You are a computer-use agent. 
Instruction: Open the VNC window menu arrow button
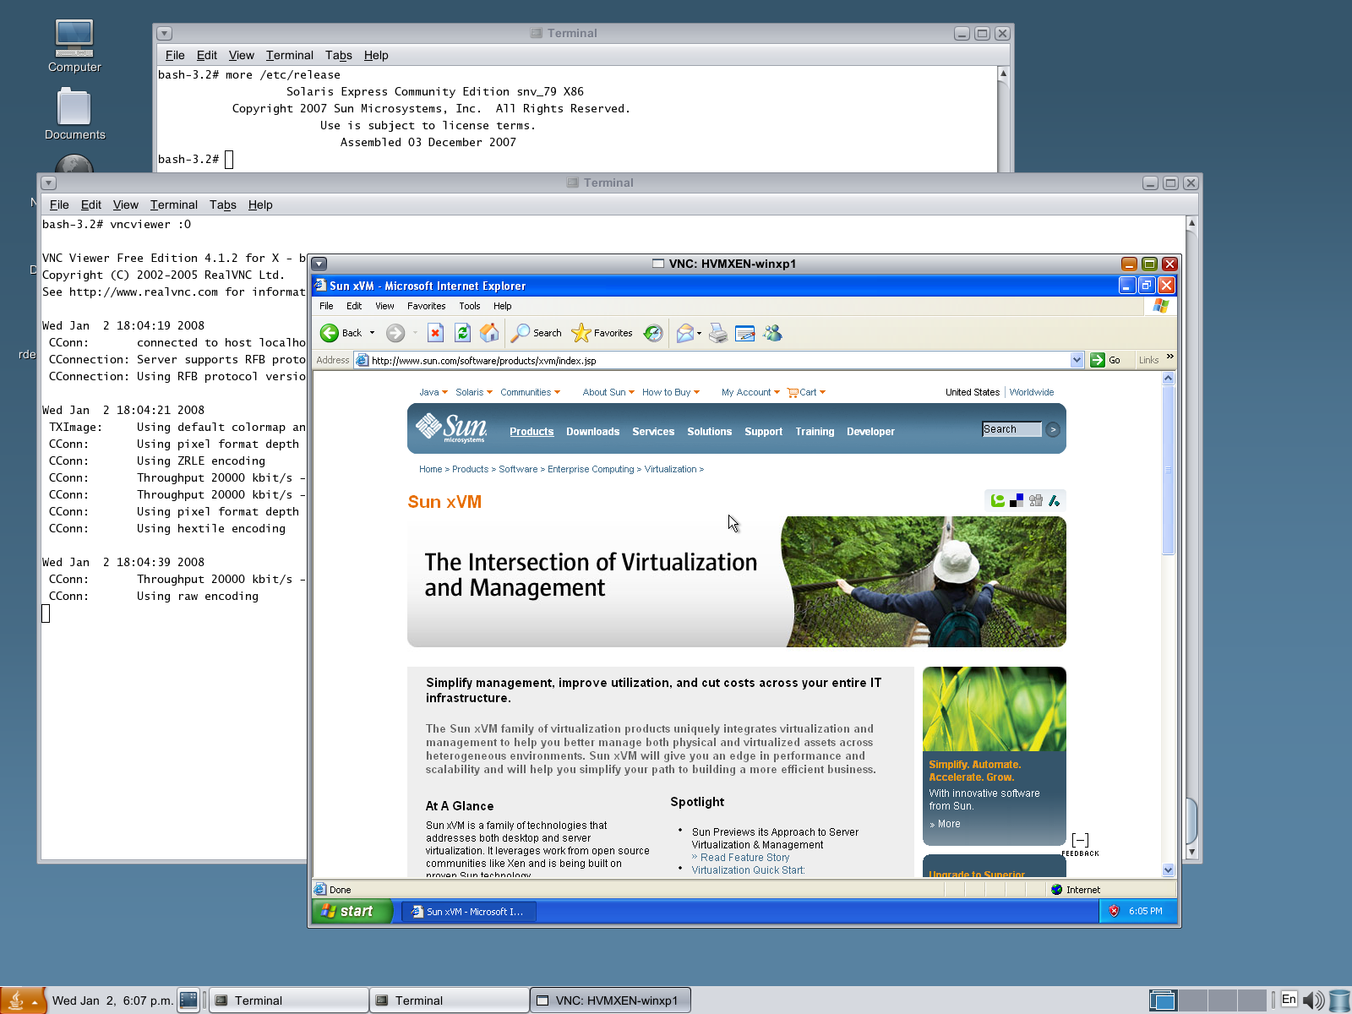tap(319, 264)
